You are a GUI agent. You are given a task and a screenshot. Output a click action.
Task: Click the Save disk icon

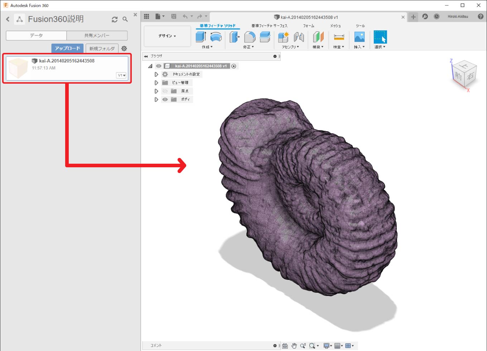(x=174, y=16)
